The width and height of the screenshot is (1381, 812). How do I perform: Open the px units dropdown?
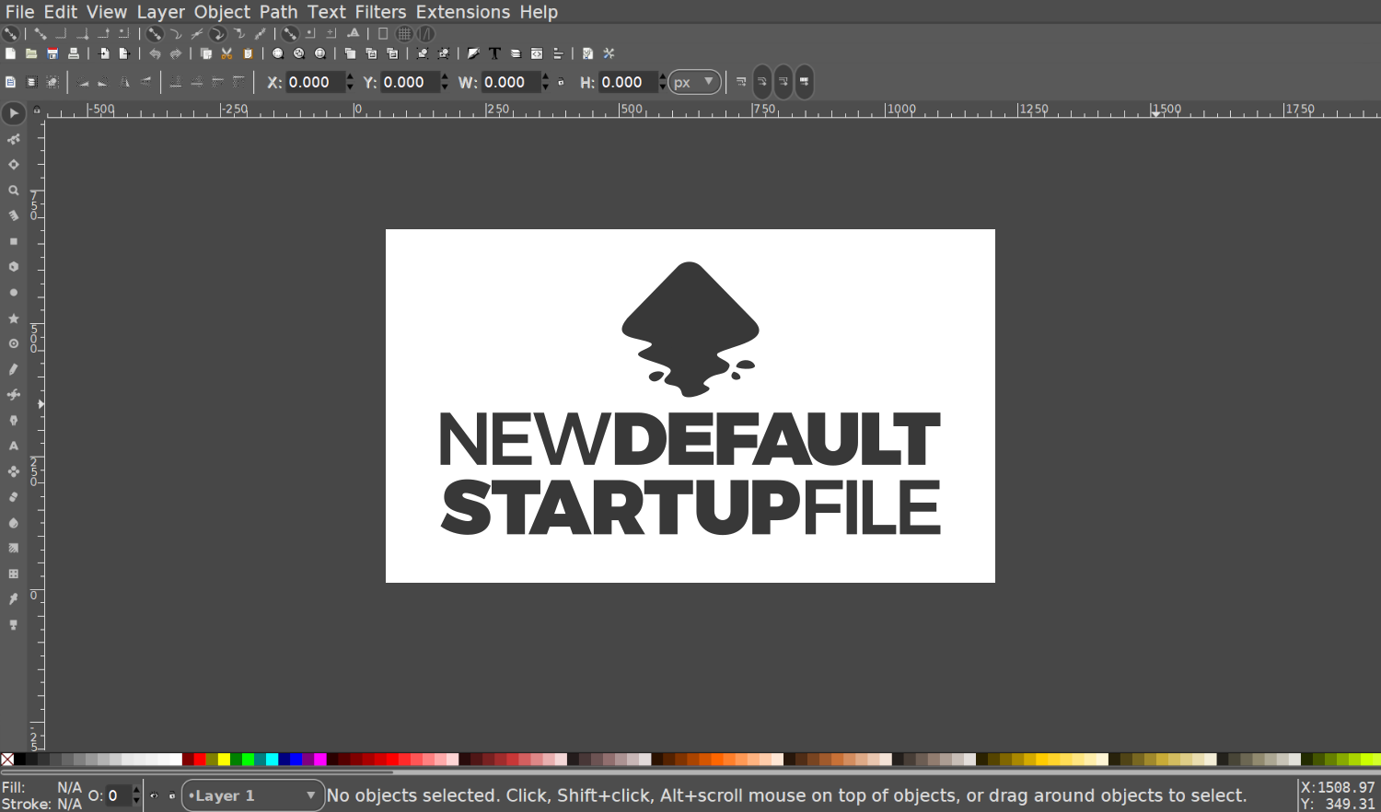pos(694,82)
